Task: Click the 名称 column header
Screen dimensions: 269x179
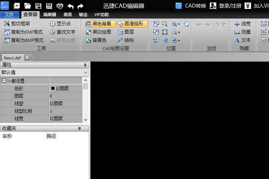Action: [22, 136]
